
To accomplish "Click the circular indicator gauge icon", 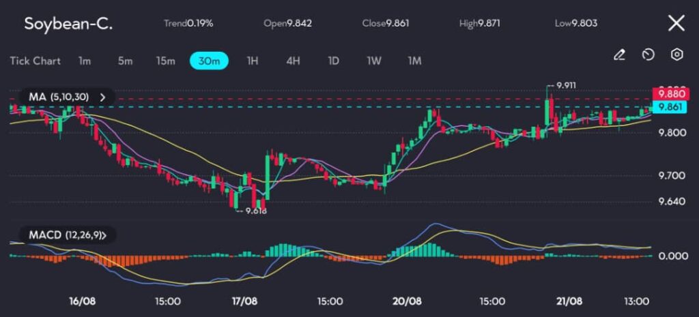I will point(648,55).
